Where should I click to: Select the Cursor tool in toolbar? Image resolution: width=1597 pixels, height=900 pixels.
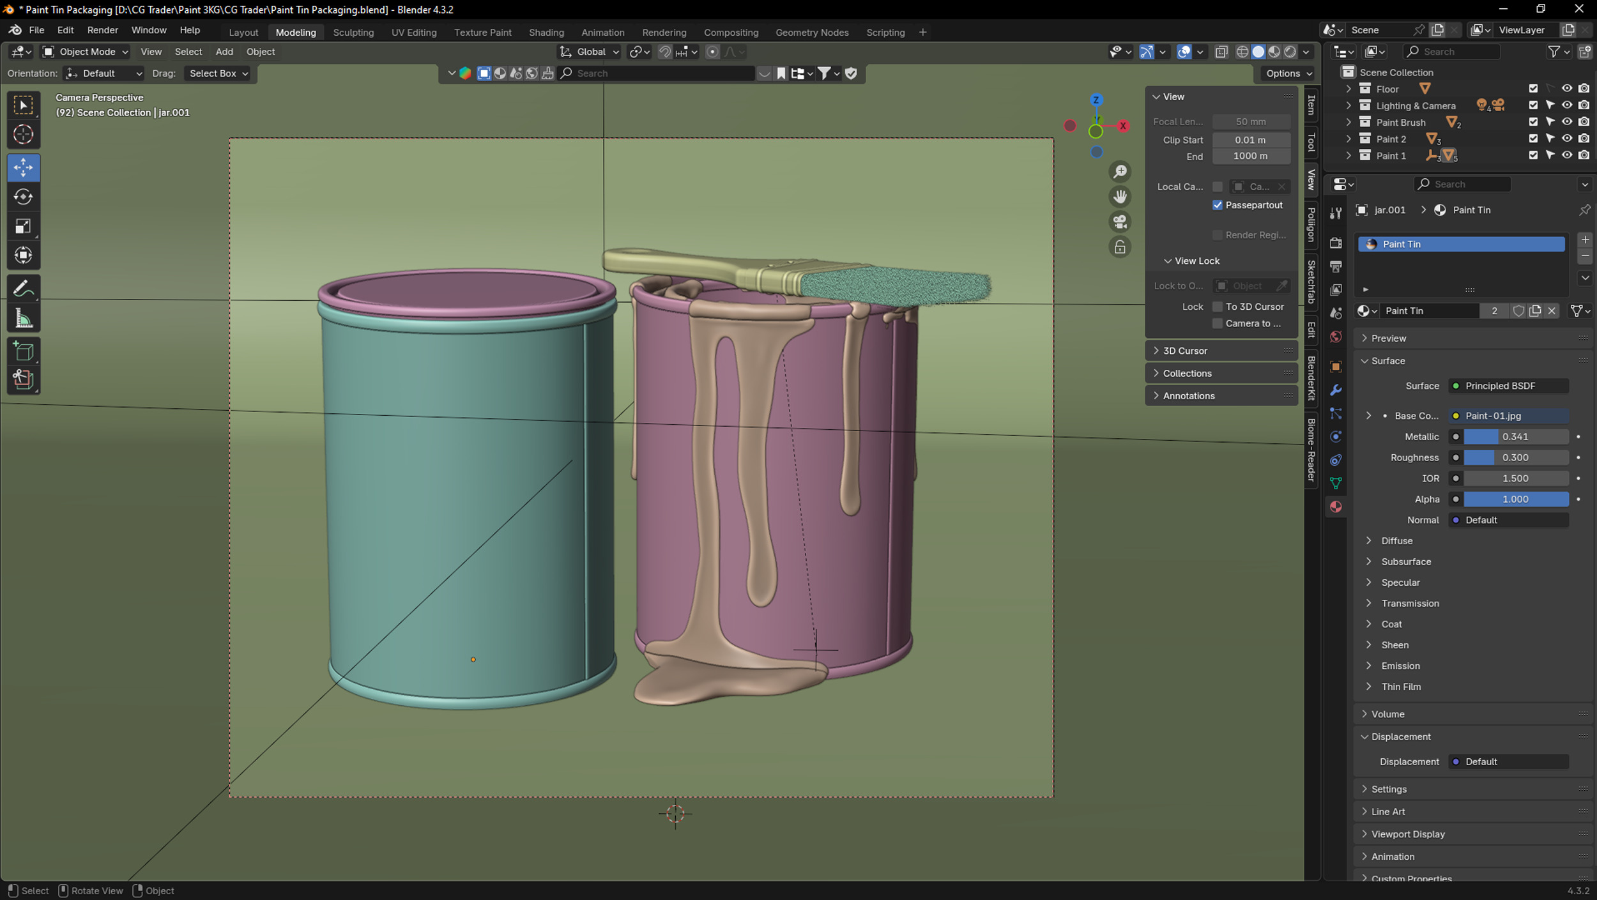click(x=24, y=135)
